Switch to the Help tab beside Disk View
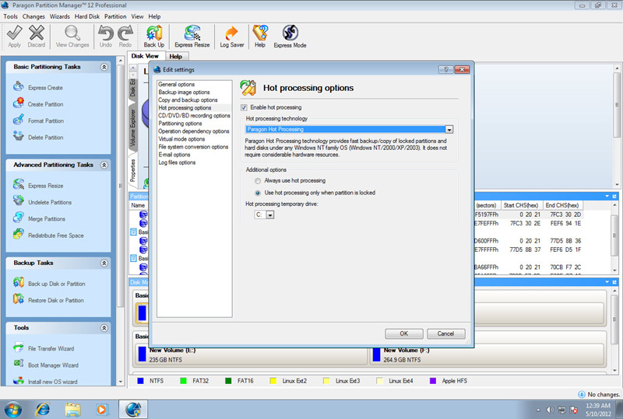The image size is (623, 419). (x=176, y=56)
